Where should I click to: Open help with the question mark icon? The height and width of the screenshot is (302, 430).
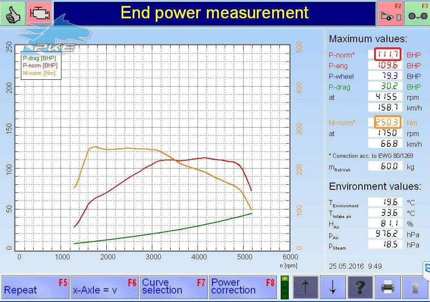(360, 287)
